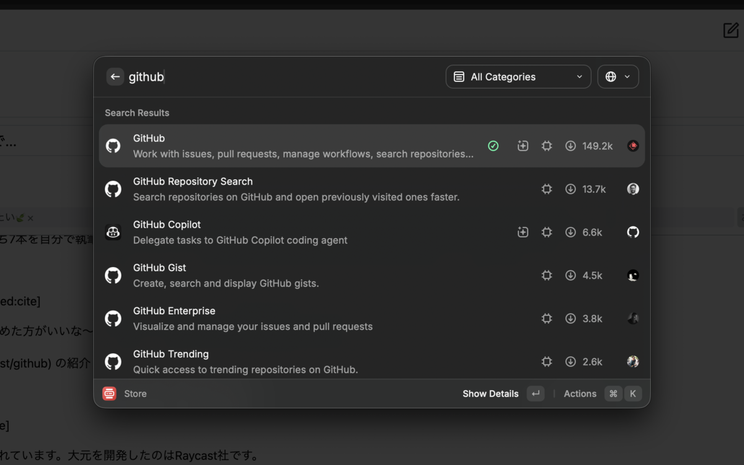The image size is (744, 465).
Task: Click the octocat icon of GitHub Repository Search
Action: pos(113,189)
